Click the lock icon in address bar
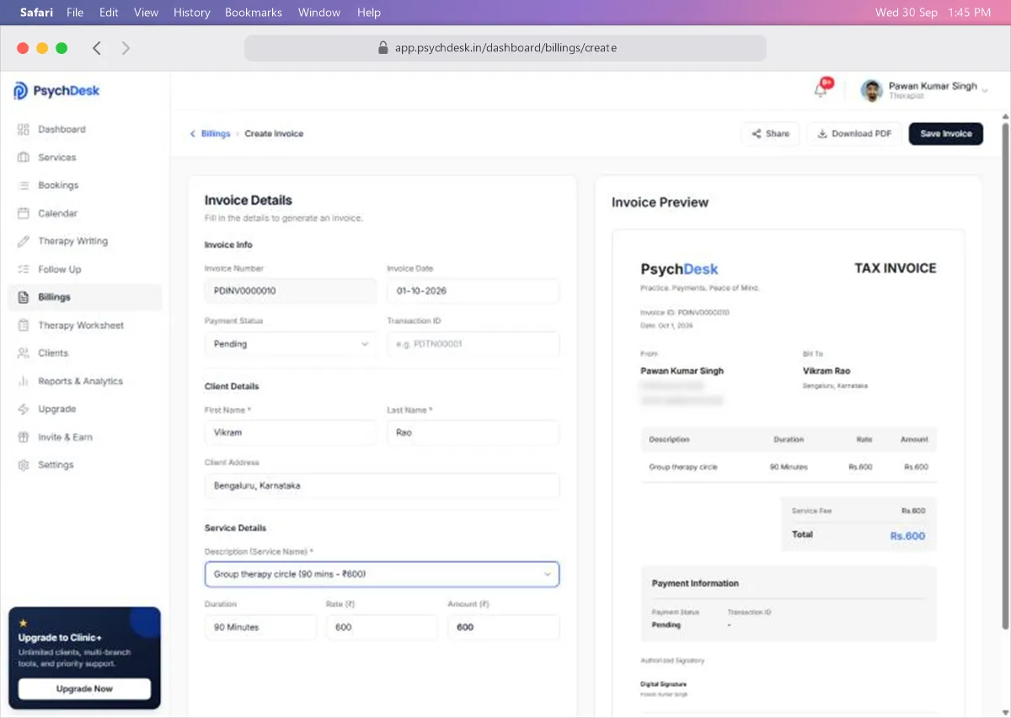Viewport: 1011px width, 718px height. (x=383, y=48)
